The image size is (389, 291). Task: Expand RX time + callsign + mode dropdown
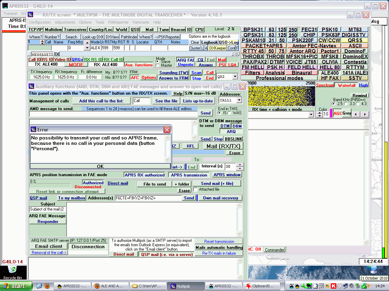(x=311, y=114)
